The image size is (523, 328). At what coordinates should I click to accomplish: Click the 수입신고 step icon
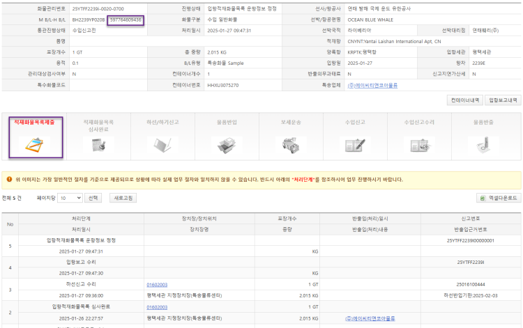(355, 144)
